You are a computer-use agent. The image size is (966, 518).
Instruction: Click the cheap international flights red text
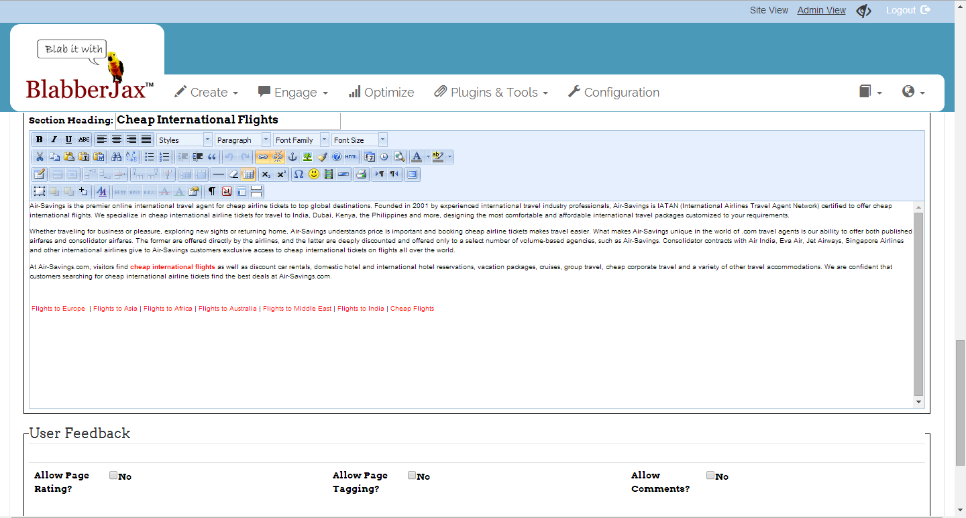pyautogui.click(x=172, y=267)
